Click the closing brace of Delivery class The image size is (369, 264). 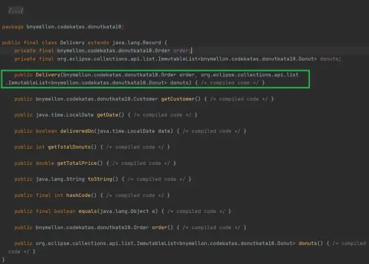tap(3, 260)
